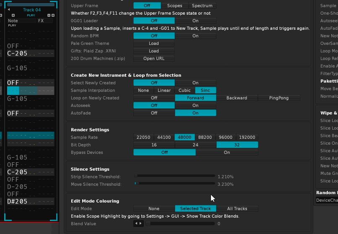Turn on the 0G01 Loader option
338x234 pixels.
195,21
